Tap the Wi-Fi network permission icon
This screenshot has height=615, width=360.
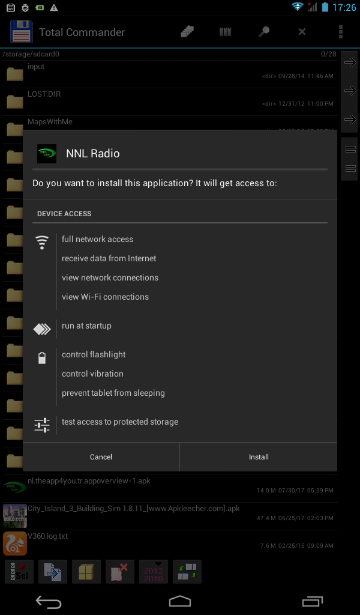[x=42, y=243]
